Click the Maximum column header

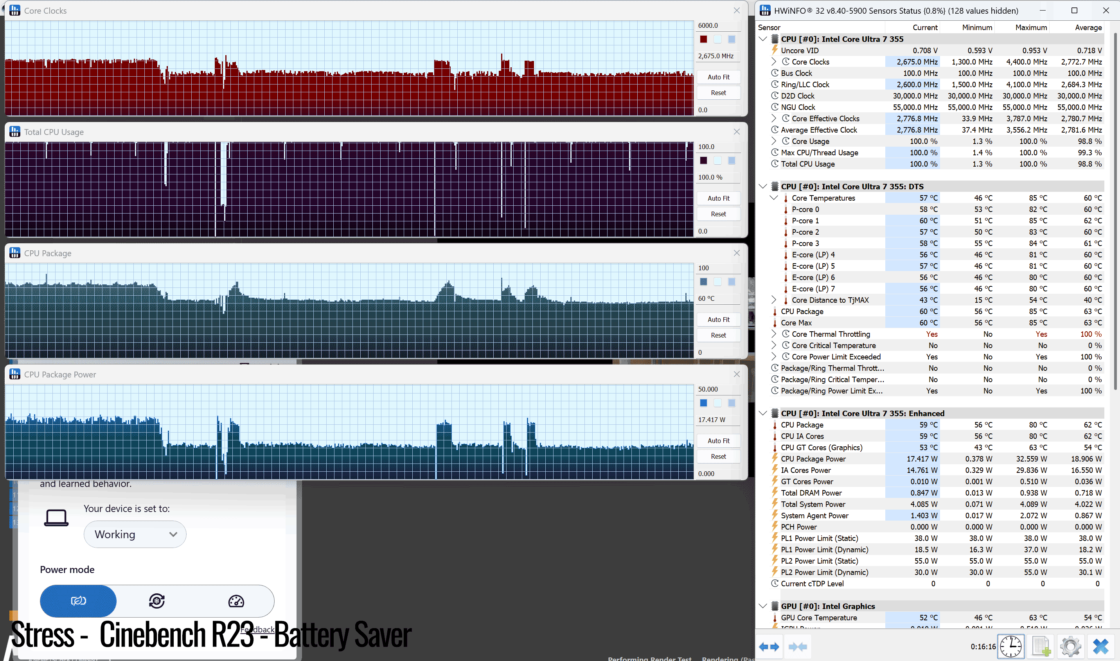[1021, 27]
